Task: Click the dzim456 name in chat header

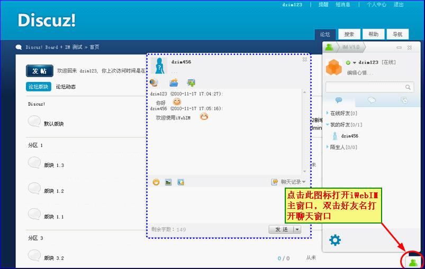Action: (182, 62)
